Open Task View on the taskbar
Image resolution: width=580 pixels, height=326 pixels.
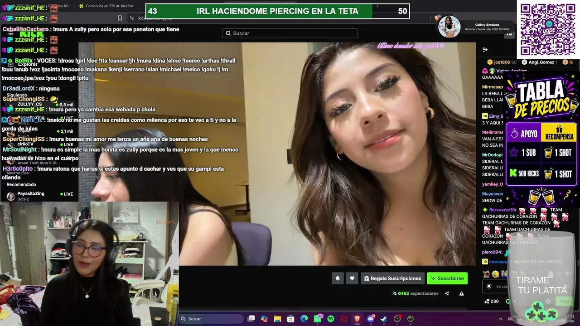251,319
